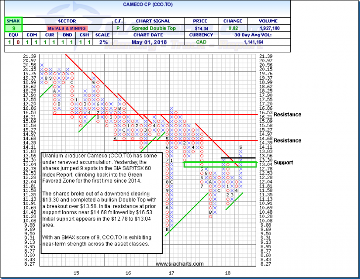Image resolution: width=360 pixels, height=279 pixels.
Task: Click the SMAX score value 9
Action: 12,29
